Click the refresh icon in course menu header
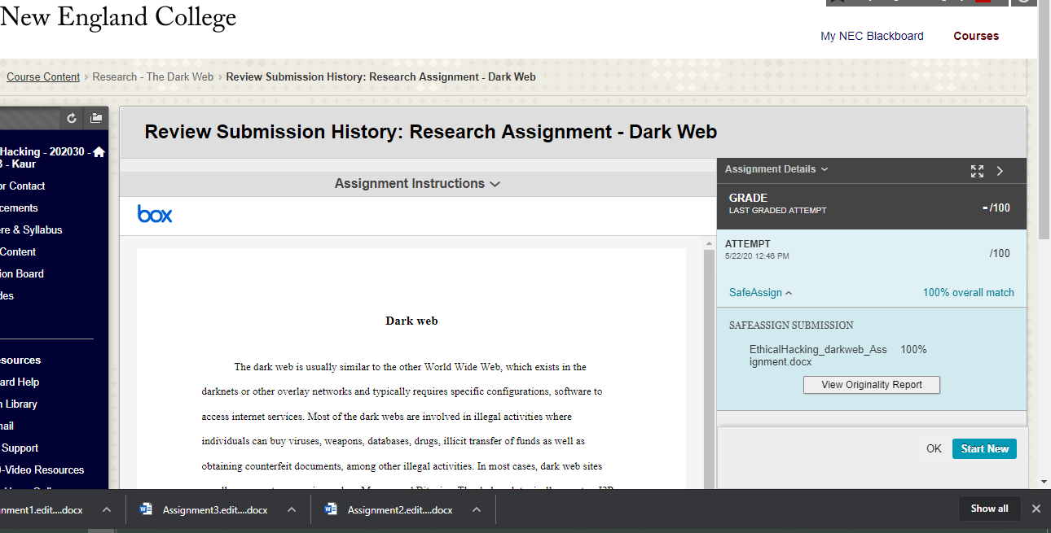This screenshot has width=1051, height=533. pyautogui.click(x=72, y=119)
